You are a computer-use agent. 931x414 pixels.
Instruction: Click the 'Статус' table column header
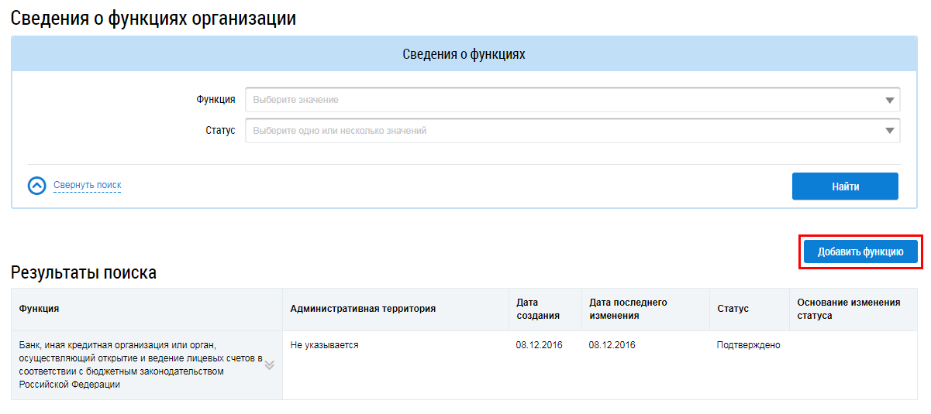pyautogui.click(x=733, y=309)
